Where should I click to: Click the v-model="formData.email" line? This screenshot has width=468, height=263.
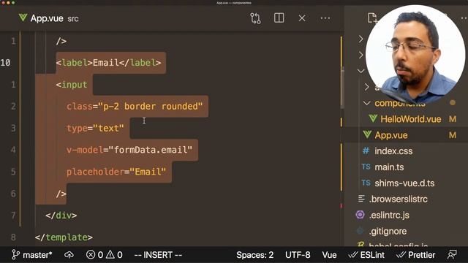coord(129,150)
